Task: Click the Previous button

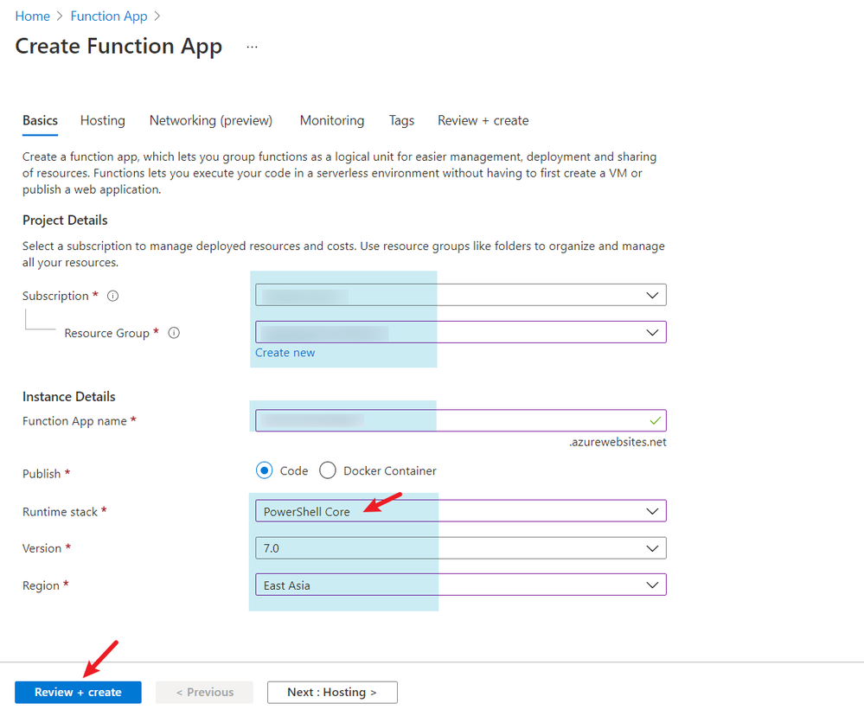Action: click(x=204, y=693)
